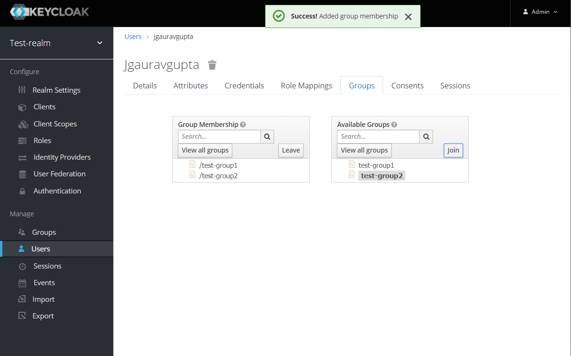Select /test-group1 in Group Membership list
The height and width of the screenshot is (356, 571).
[x=218, y=165]
